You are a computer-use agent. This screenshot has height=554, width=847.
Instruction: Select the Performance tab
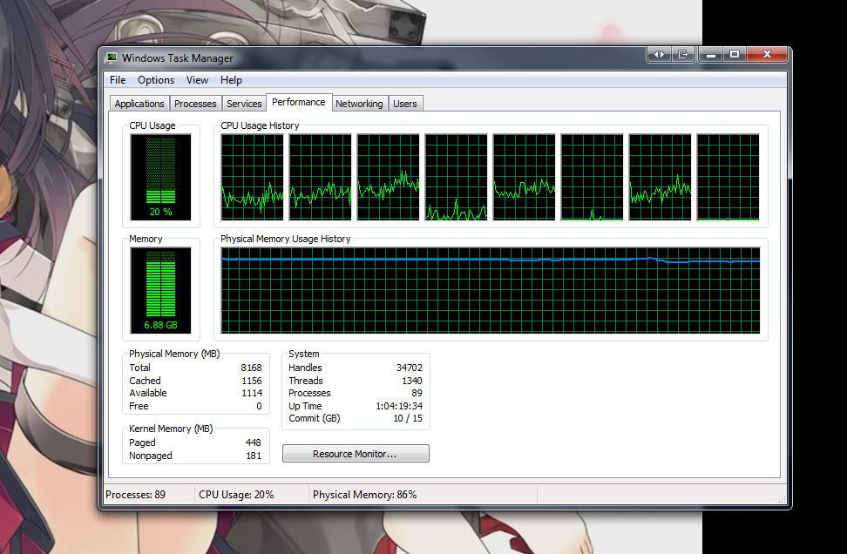point(299,102)
